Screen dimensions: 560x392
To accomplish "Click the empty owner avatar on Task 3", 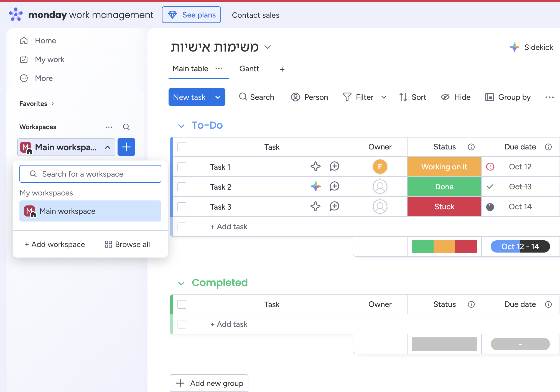I will coord(380,207).
